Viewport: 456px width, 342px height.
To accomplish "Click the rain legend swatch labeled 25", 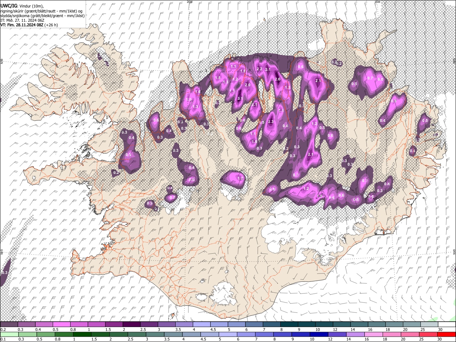I will coord(429,334).
